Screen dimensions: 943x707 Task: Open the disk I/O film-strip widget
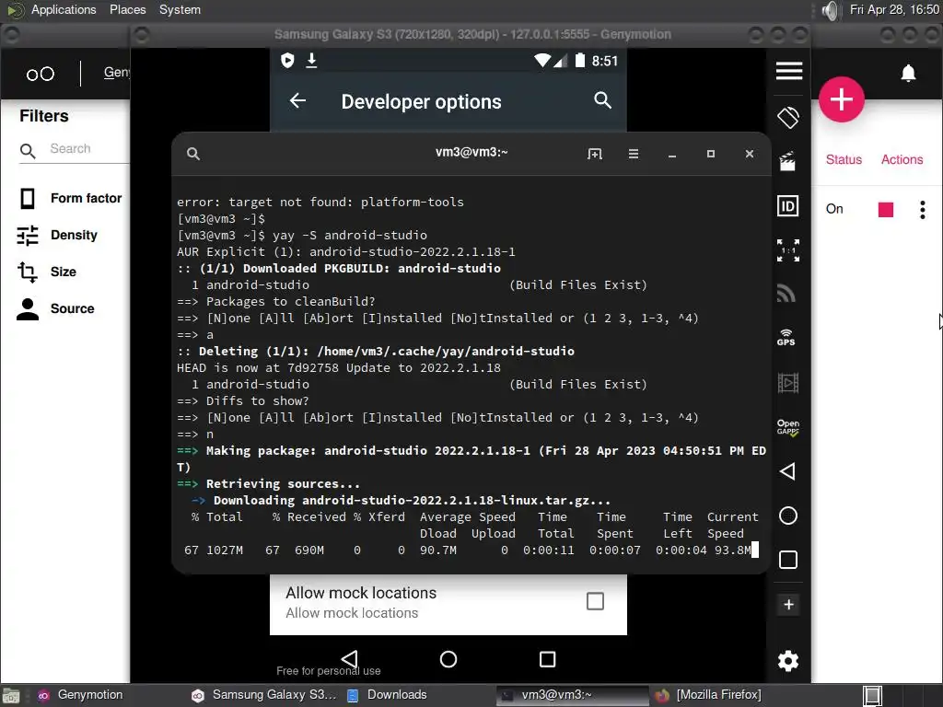coord(788,382)
